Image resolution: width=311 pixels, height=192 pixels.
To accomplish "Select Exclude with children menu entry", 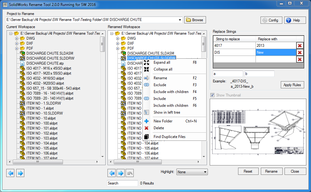I will 175,91.
